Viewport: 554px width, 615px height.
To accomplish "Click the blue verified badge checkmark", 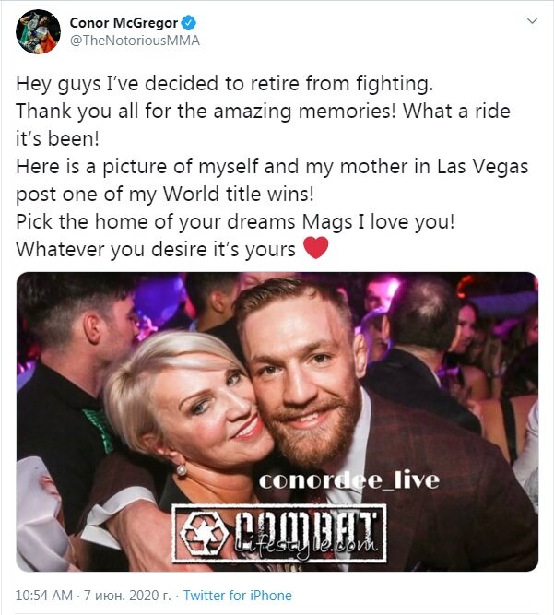I will click(x=189, y=23).
